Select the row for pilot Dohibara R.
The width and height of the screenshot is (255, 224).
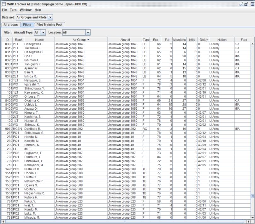point(35,129)
